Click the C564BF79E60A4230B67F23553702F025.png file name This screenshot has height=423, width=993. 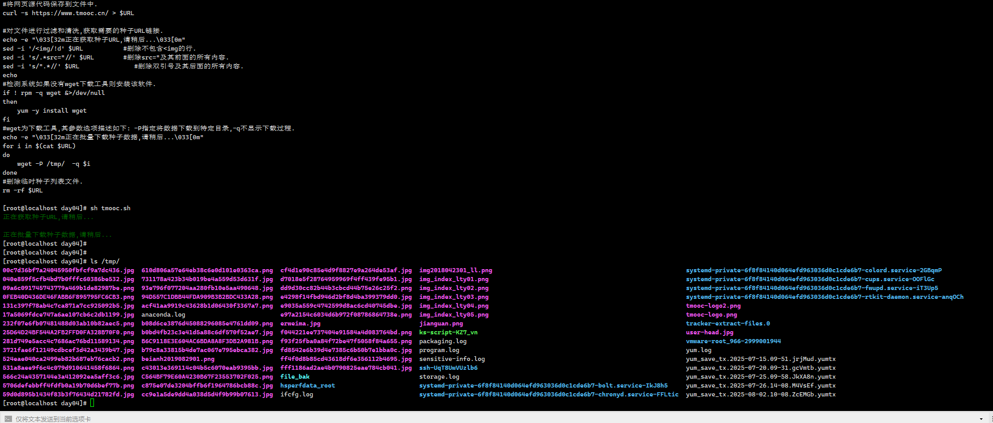click(x=207, y=377)
